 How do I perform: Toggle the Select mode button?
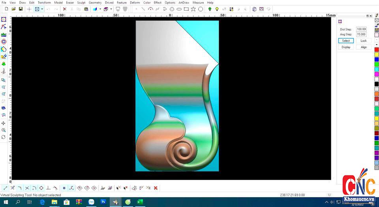346,41
